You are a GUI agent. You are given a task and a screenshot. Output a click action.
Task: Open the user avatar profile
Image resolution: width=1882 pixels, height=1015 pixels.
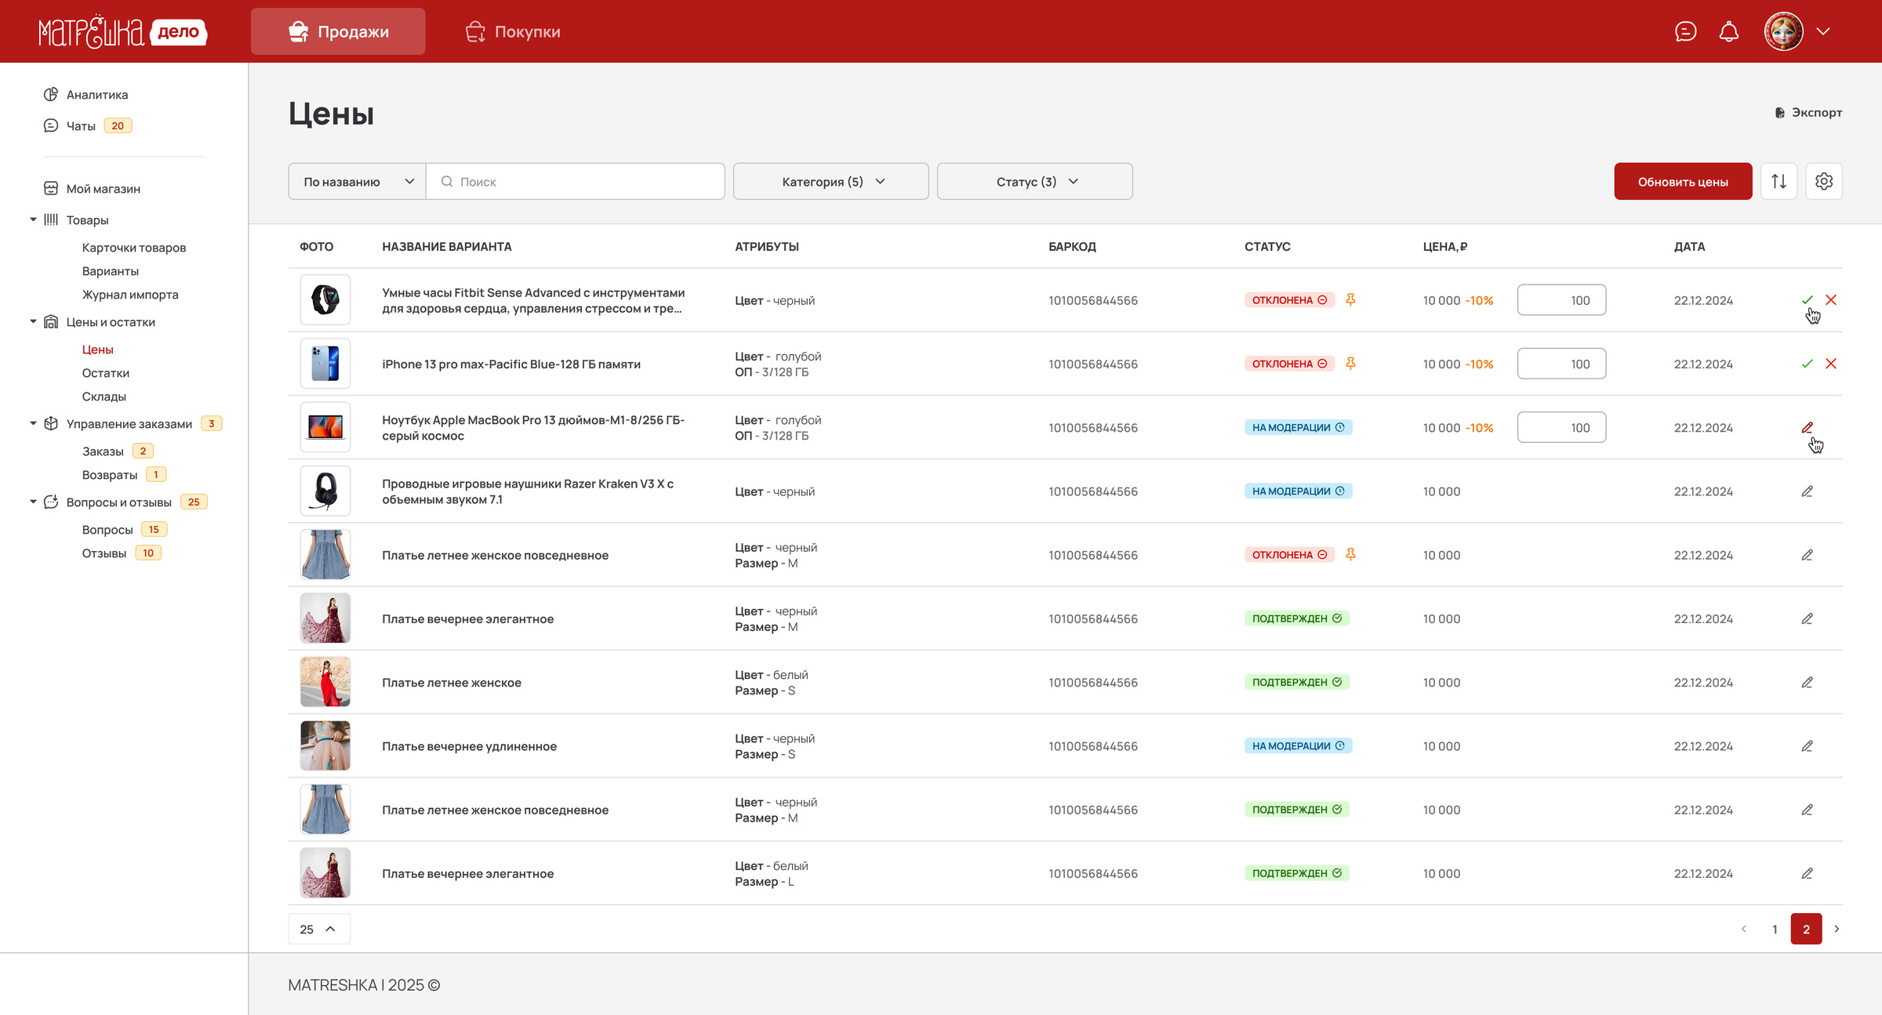coord(1784,31)
